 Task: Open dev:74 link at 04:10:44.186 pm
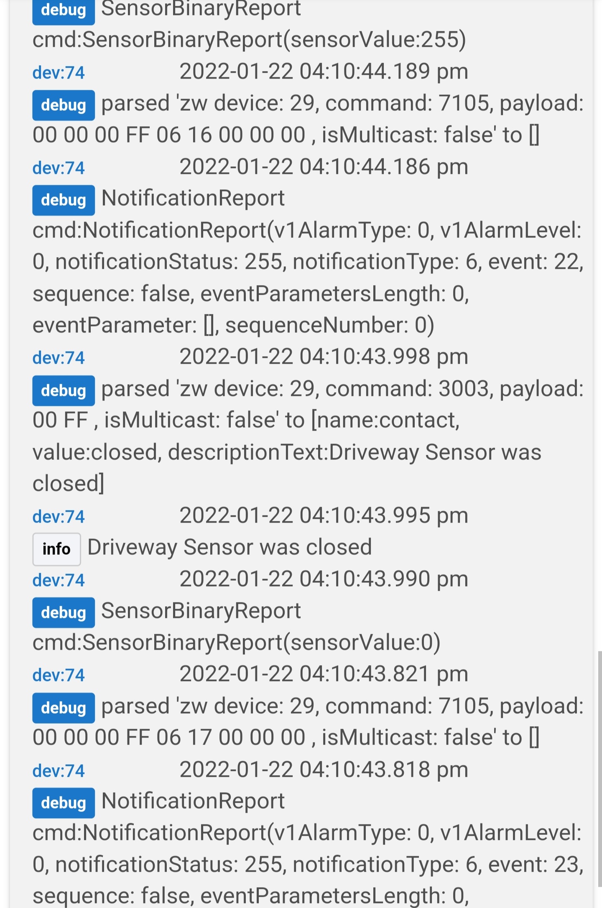59,168
